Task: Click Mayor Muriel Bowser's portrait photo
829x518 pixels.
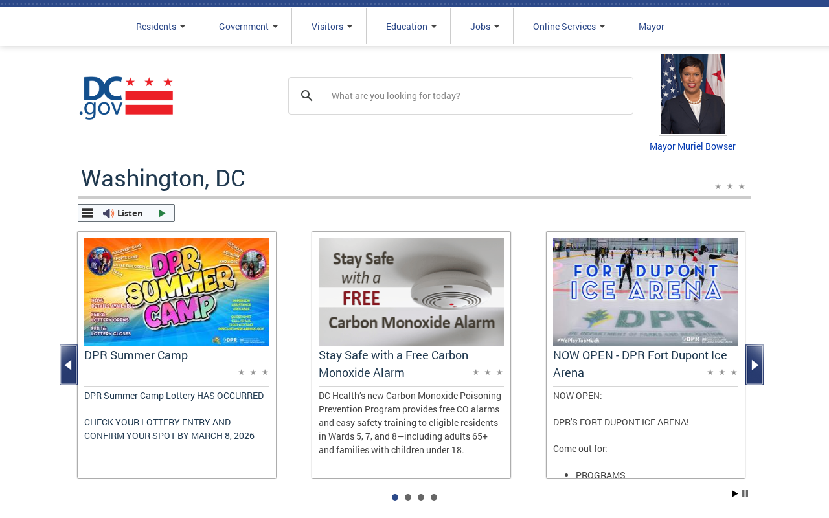Action: tap(693, 94)
